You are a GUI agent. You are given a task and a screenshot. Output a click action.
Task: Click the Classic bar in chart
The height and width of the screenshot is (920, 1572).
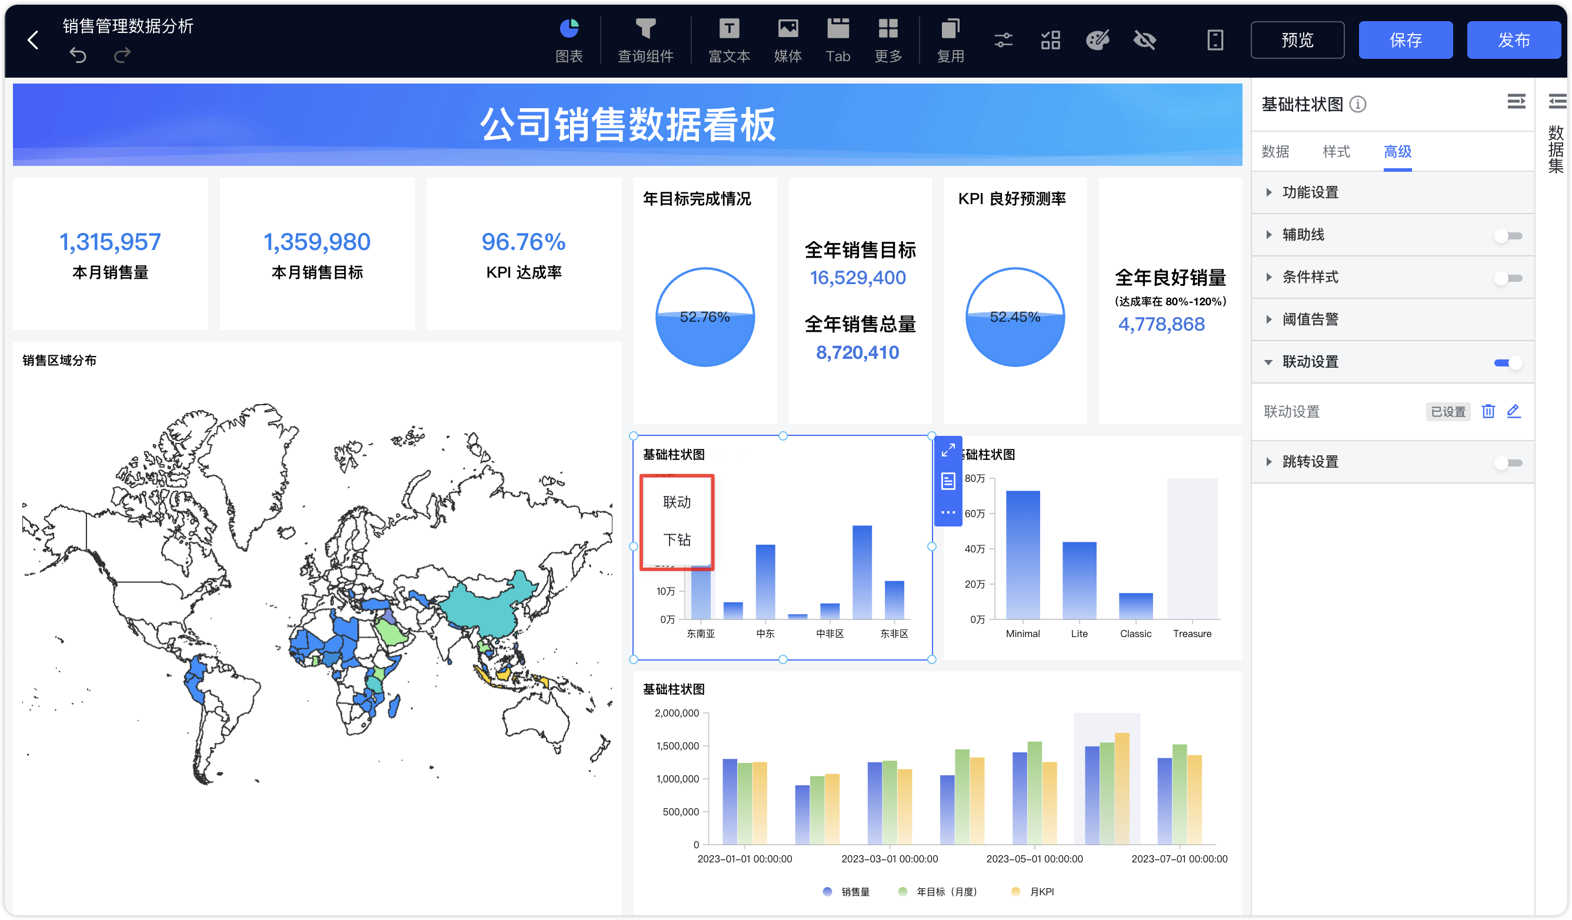[x=1135, y=606]
